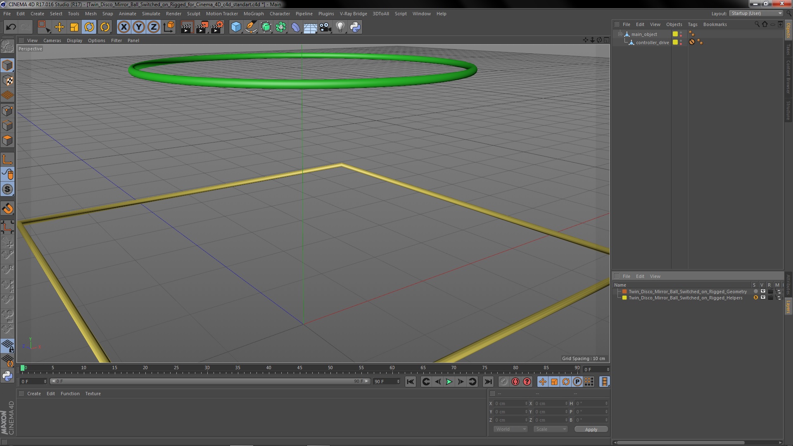The width and height of the screenshot is (793, 446).
Task: Click the end-frame 90 F stepper arrows
Action: pyautogui.click(x=398, y=382)
